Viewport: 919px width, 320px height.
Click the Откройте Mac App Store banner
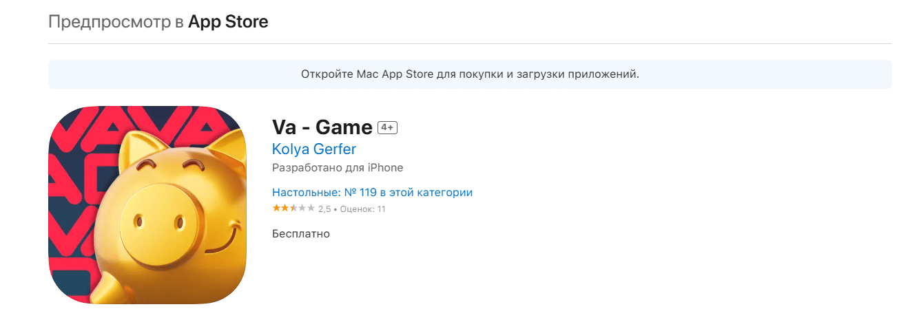point(470,74)
